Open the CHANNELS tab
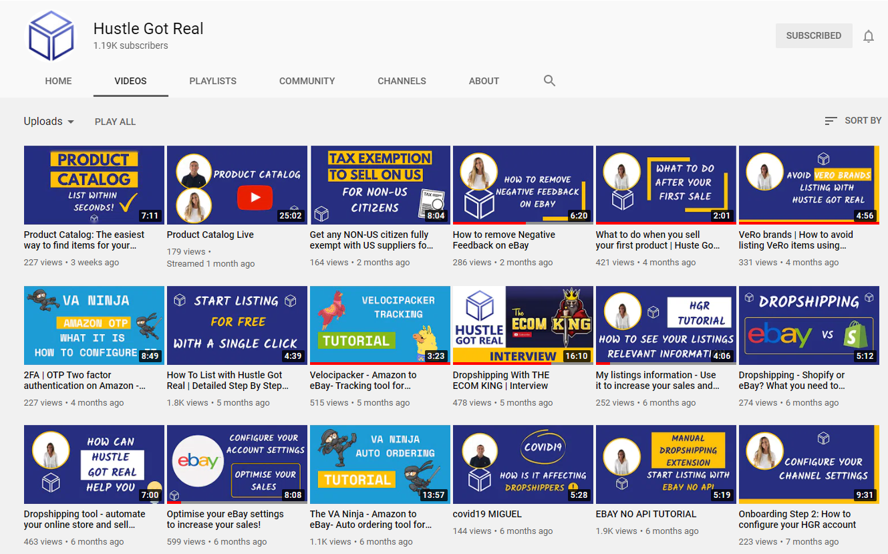Viewport: 888px width, 554px height. coord(402,81)
